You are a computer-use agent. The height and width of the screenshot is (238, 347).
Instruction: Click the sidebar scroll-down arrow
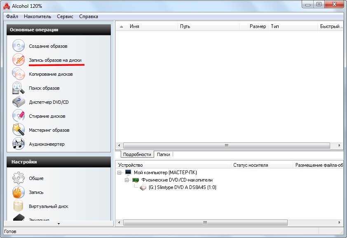tap(59, 224)
